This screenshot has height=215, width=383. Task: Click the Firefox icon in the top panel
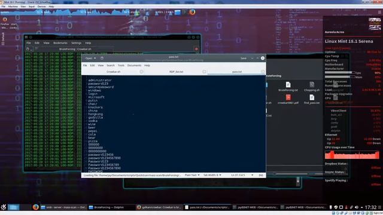tap(192, 12)
